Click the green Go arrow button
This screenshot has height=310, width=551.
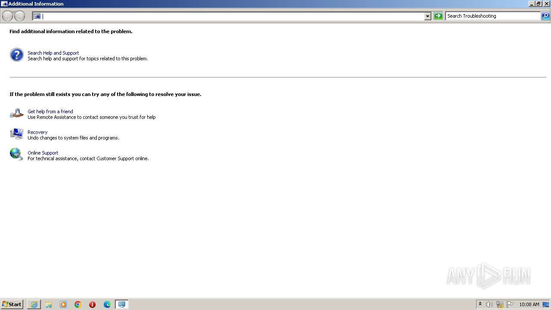[438, 16]
